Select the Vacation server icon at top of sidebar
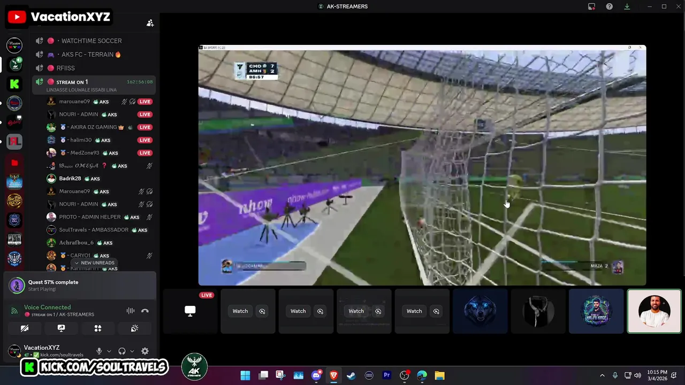The image size is (685, 385). 14,45
